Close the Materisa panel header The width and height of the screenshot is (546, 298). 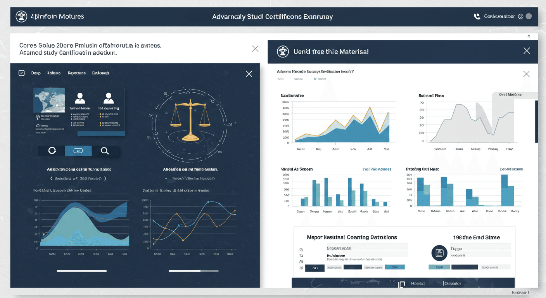pyautogui.click(x=527, y=51)
